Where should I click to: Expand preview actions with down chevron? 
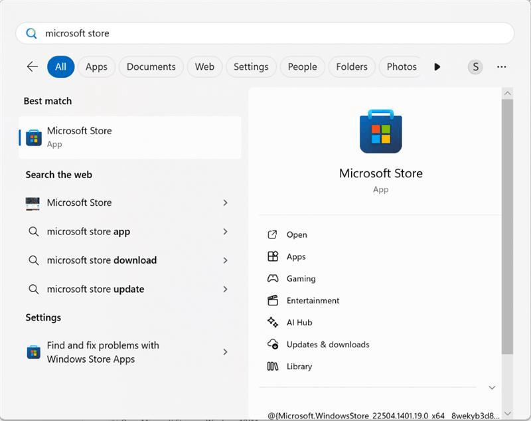click(492, 388)
